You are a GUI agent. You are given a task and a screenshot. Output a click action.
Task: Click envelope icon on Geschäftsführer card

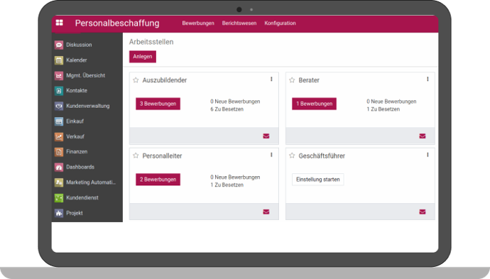(423, 212)
